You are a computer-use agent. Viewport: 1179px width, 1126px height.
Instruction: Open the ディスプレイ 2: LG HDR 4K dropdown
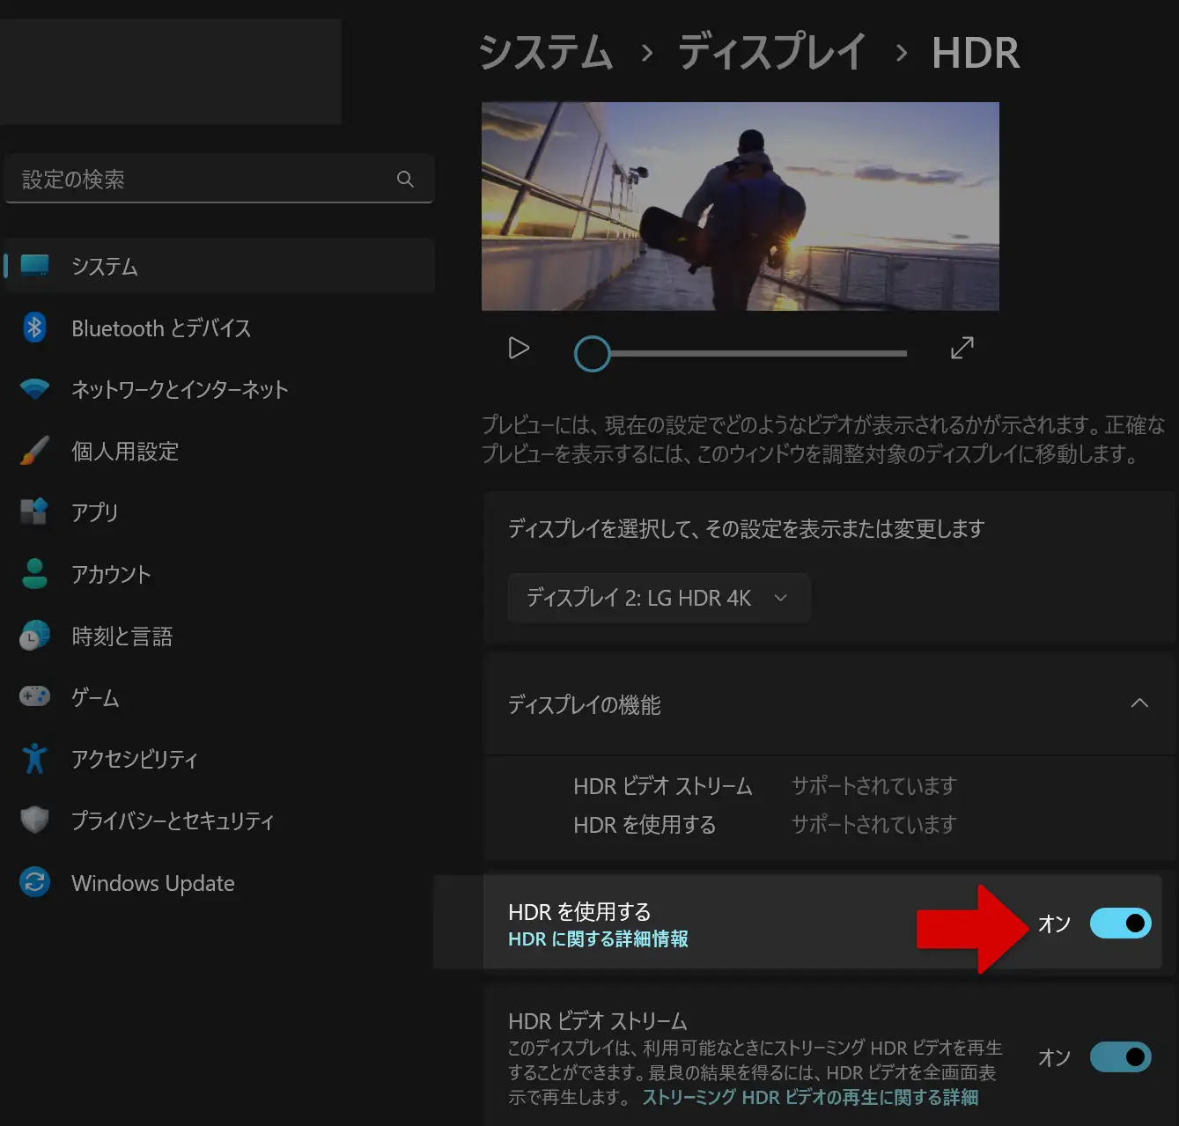pos(658,598)
